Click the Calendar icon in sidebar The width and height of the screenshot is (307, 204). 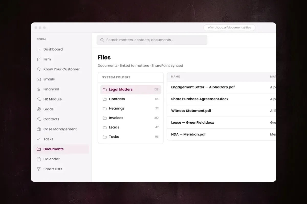pyautogui.click(x=39, y=159)
